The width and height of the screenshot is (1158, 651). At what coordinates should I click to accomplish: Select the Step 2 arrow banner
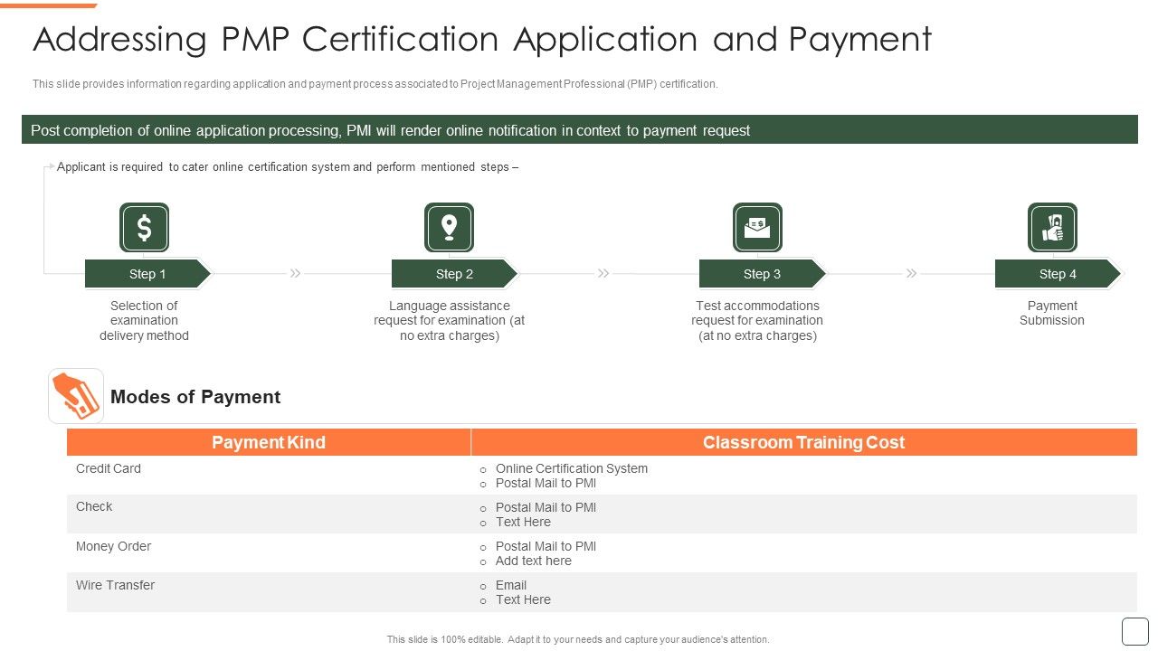[x=454, y=274]
